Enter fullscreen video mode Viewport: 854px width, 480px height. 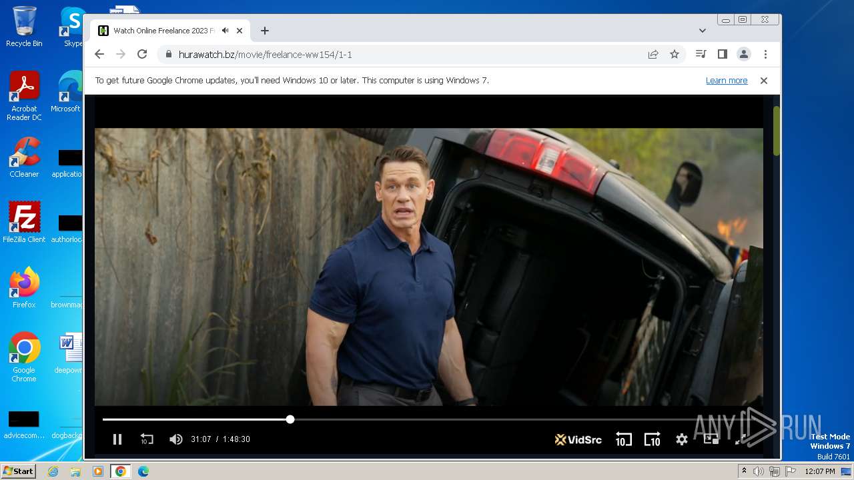coord(740,439)
